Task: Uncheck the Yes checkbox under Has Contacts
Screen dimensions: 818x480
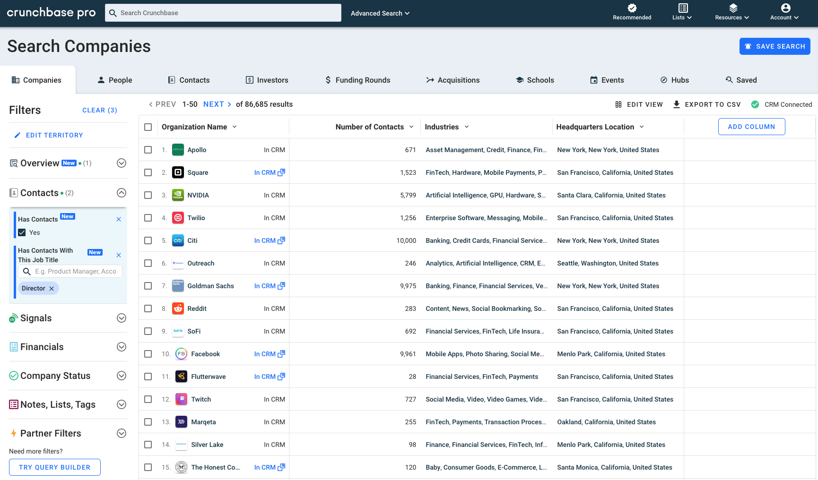Action: (22, 232)
